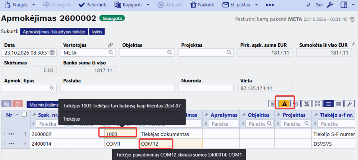358x160 pixels.
Task: Open Apmok. tipas lookup magnifier
Action: [52, 88]
